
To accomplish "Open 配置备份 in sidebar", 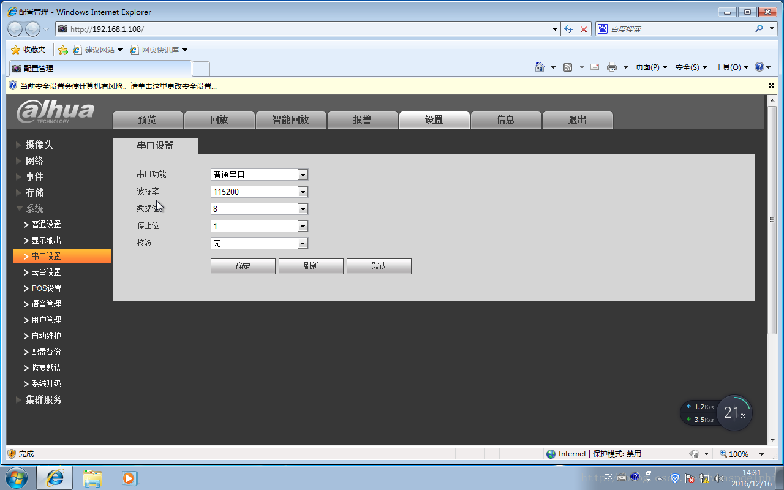I will pyautogui.click(x=46, y=352).
